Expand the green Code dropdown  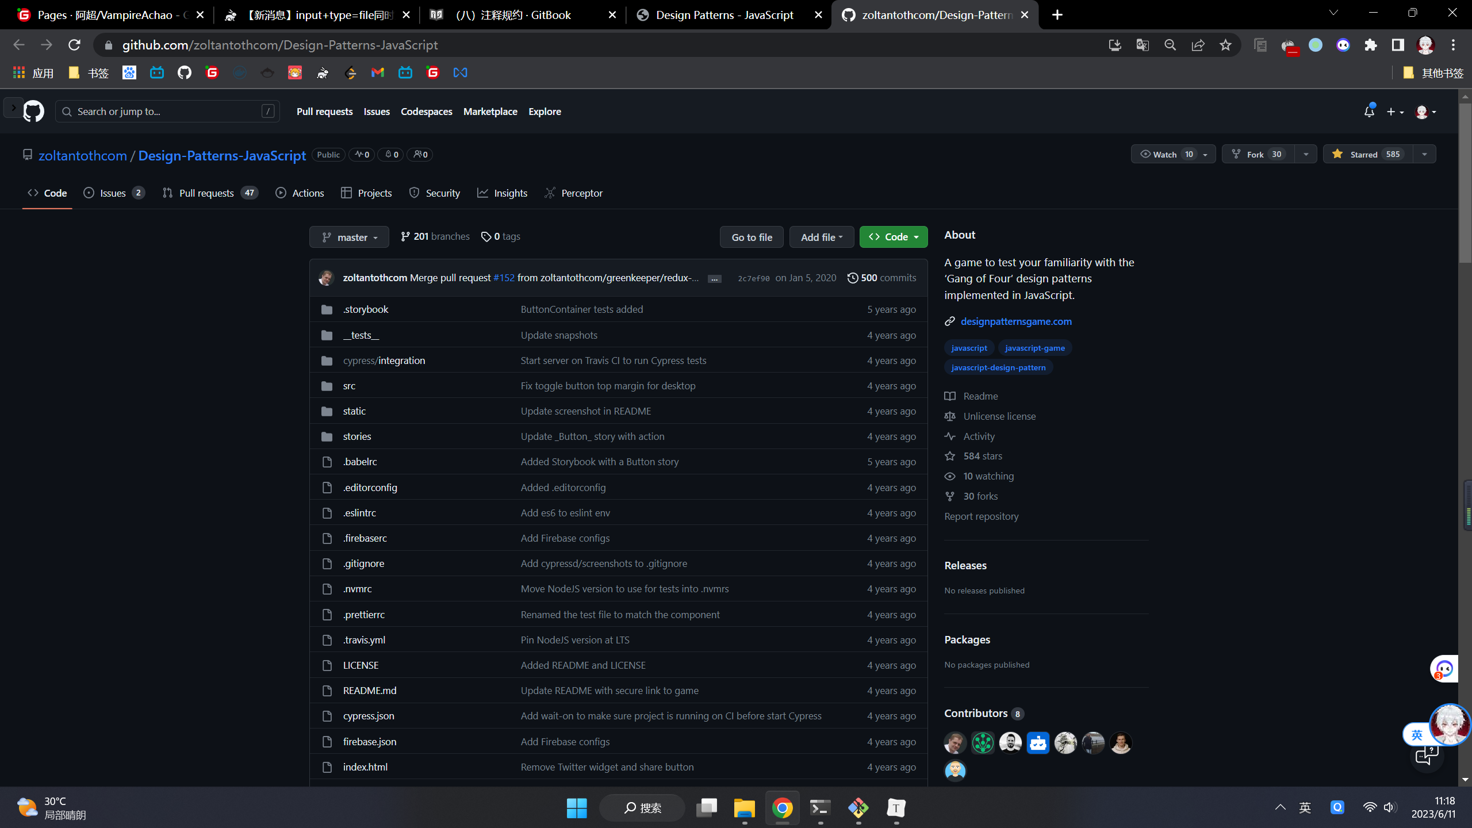pos(894,237)
